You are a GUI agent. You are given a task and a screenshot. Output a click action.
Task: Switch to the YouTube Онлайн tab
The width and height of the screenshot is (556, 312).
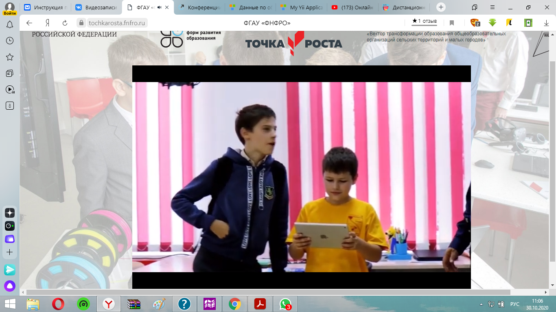pos(352,7)
